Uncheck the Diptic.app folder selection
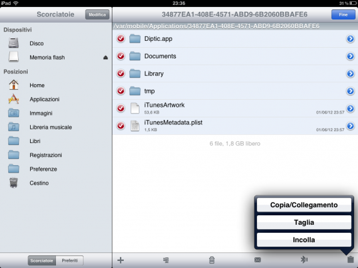Image resolution: width=358 pixels, height=268 pixels. tap(121, 38)
